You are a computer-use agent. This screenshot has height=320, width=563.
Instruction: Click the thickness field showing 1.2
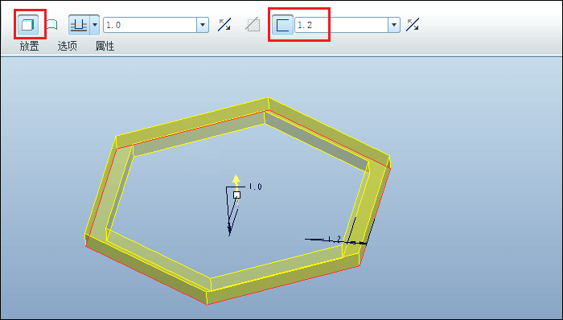341,25
